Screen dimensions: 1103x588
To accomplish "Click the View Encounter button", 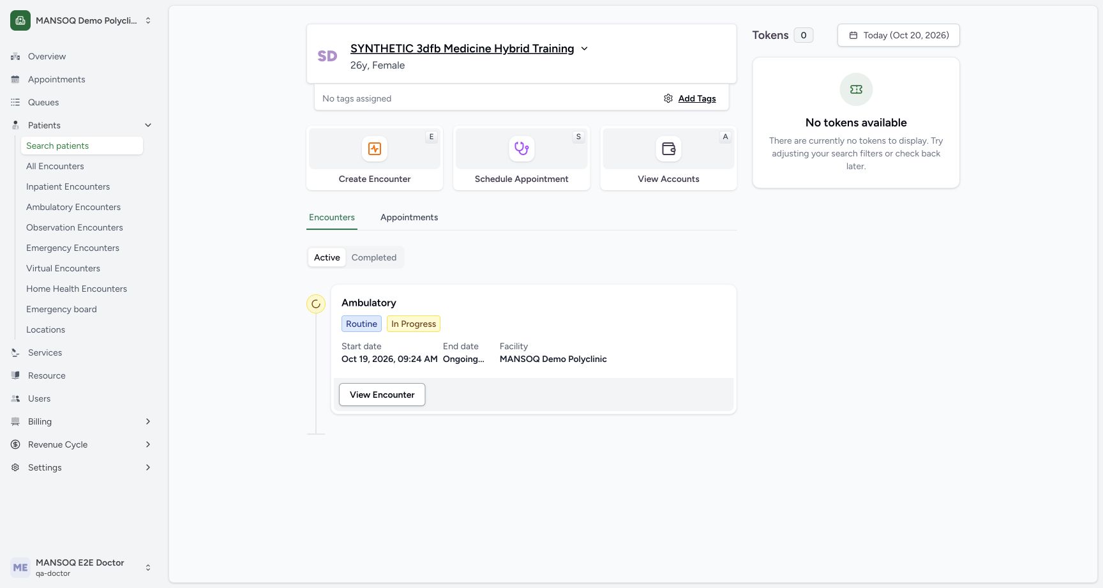I will (382, 395).
